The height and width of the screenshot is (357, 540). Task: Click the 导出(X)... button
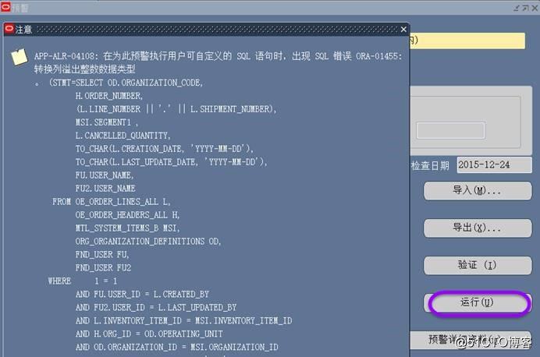[478, 228]
